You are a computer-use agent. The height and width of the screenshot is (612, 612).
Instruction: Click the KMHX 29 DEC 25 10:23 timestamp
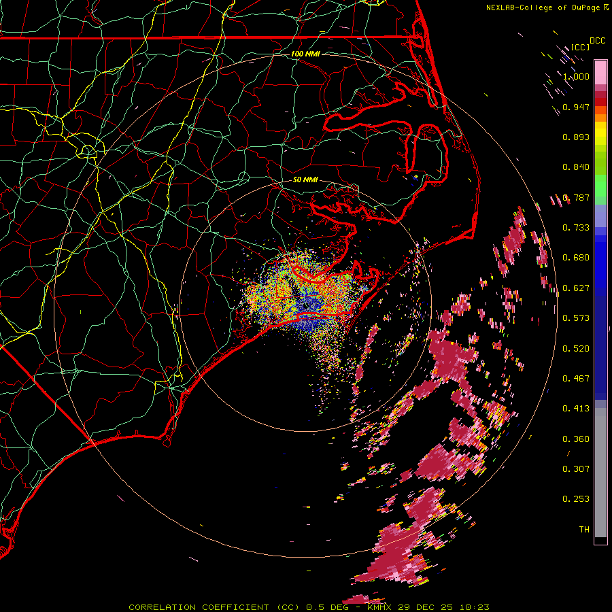(428, 607)
